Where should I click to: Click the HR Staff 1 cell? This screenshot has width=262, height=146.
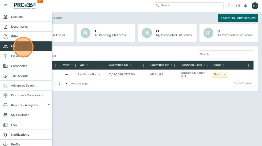click(x=156, y=75)
